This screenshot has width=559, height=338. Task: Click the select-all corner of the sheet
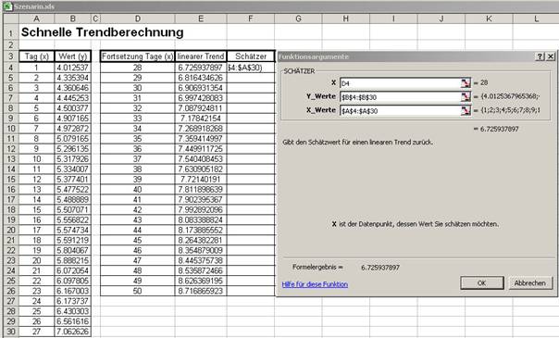11,19
